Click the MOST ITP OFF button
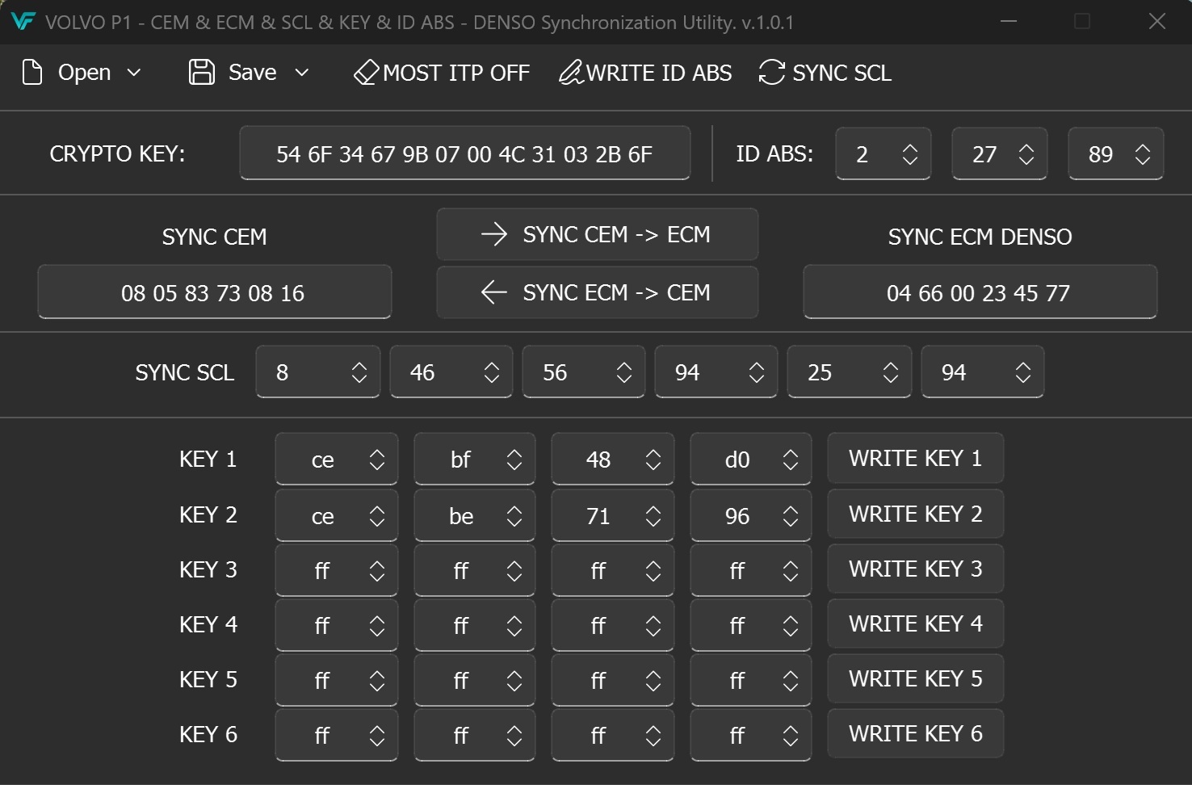The height and width of the screenshot is (785, 1192). [x=442, y=73]
